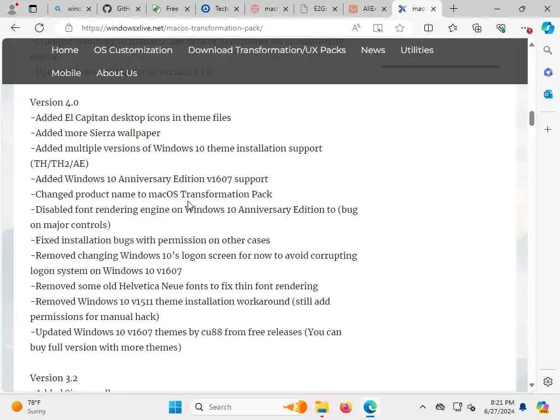Open Browser essentials heart icon

click(x=501, y=28)
